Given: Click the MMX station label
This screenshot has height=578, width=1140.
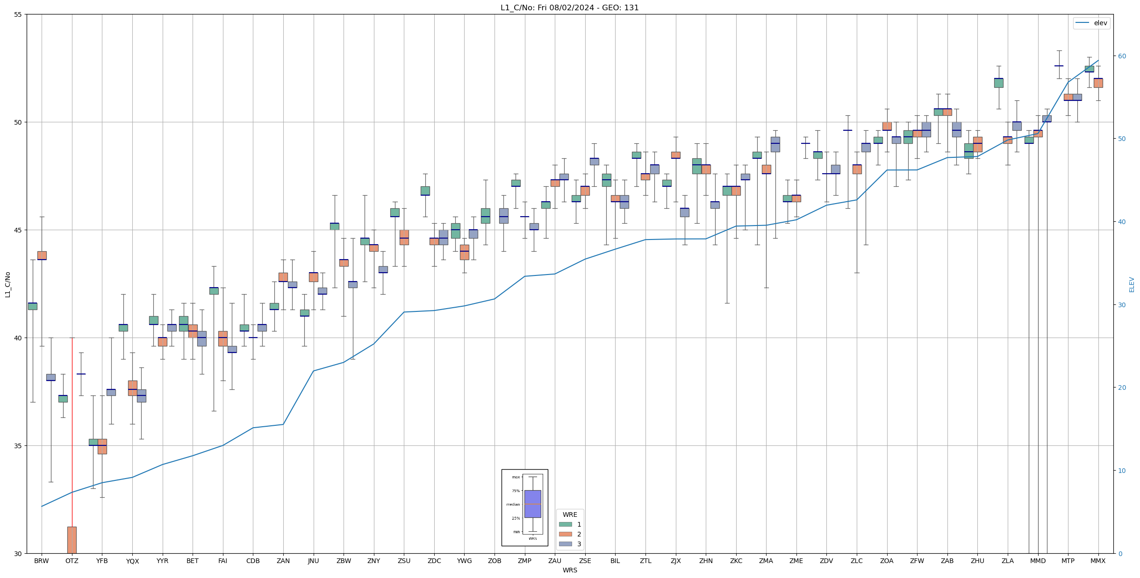Looking at the screenshot, I should tap(1098, 561).
